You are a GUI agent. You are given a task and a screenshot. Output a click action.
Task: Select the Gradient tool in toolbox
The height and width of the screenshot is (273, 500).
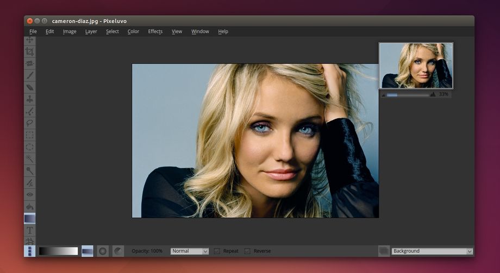click(30, 218)
